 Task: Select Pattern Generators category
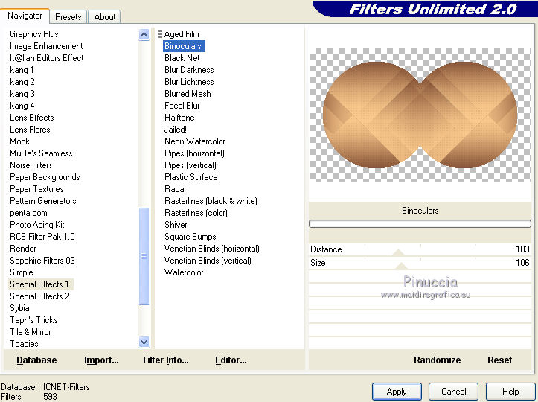[x=43, y=201]
